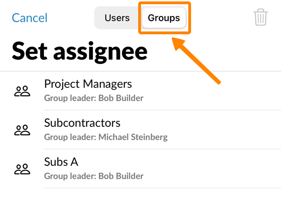The width and height of the screenshot is (281, 209).
Task: Click 'Group leader:' label under Subcontractors
Action: click(x=69, y=138)
